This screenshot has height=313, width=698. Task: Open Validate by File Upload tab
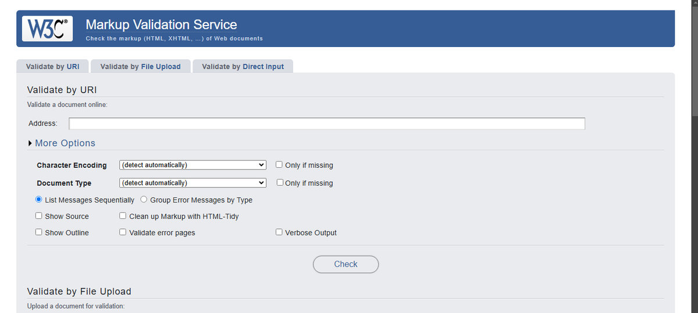(x=140, y=66)
